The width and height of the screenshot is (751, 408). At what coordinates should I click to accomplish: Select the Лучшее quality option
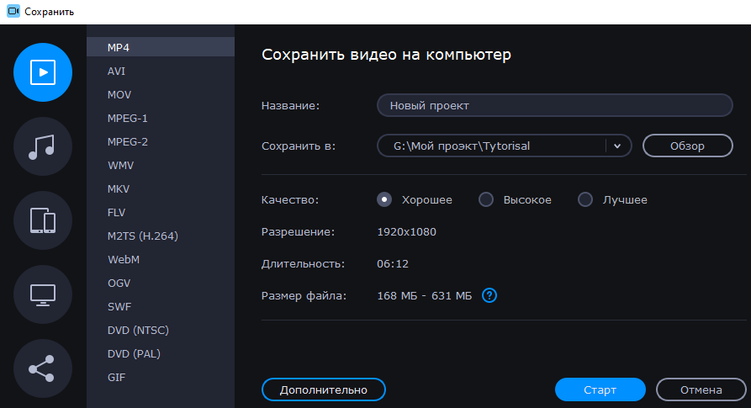pos(585,199)
